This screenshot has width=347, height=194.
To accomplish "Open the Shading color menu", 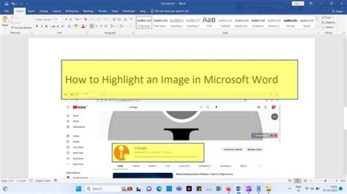I will 121,26.
